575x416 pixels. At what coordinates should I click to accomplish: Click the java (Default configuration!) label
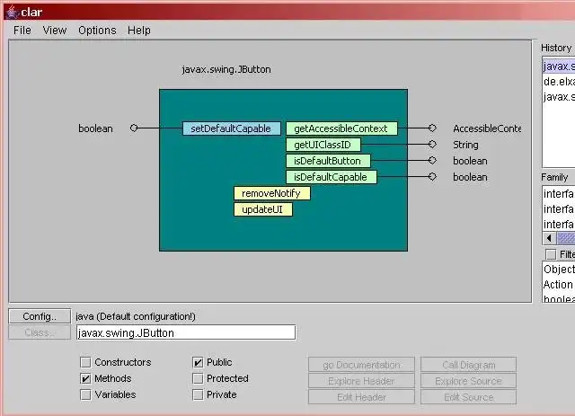[x=136, y=316]
